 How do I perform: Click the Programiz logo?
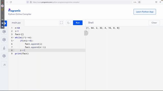click(14, 10)
